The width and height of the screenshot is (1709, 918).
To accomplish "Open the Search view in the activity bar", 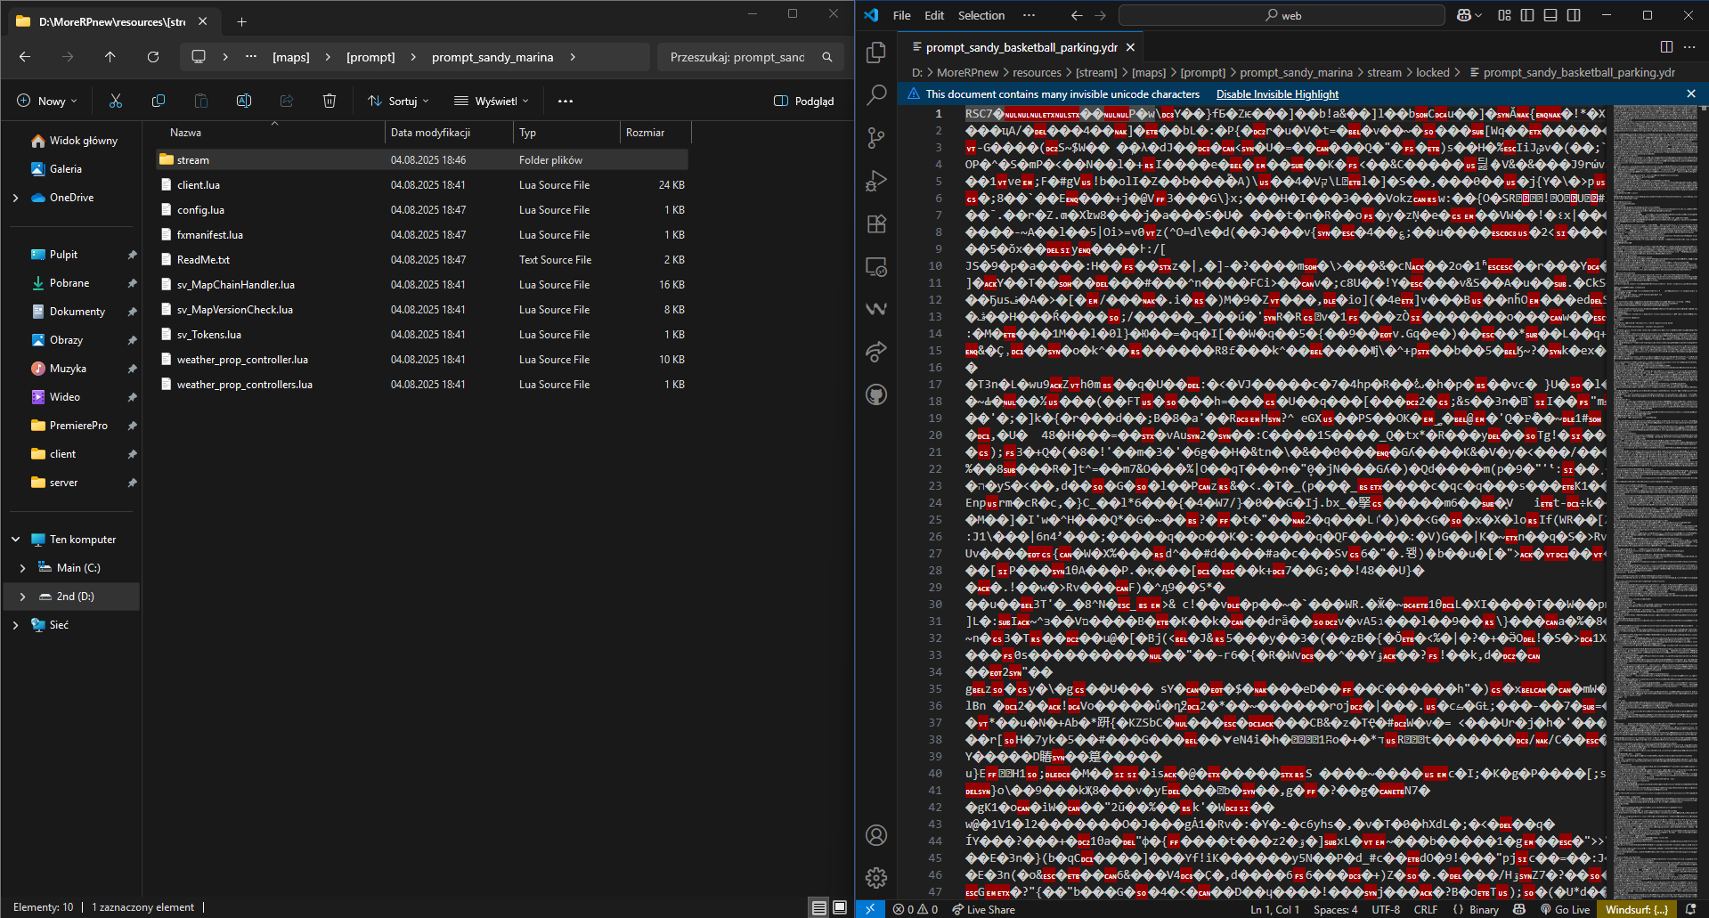I will (876, 94).
